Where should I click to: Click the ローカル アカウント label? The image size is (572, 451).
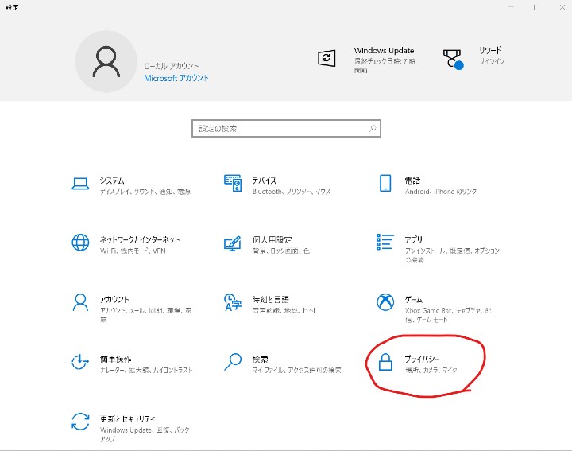point(172,66)
